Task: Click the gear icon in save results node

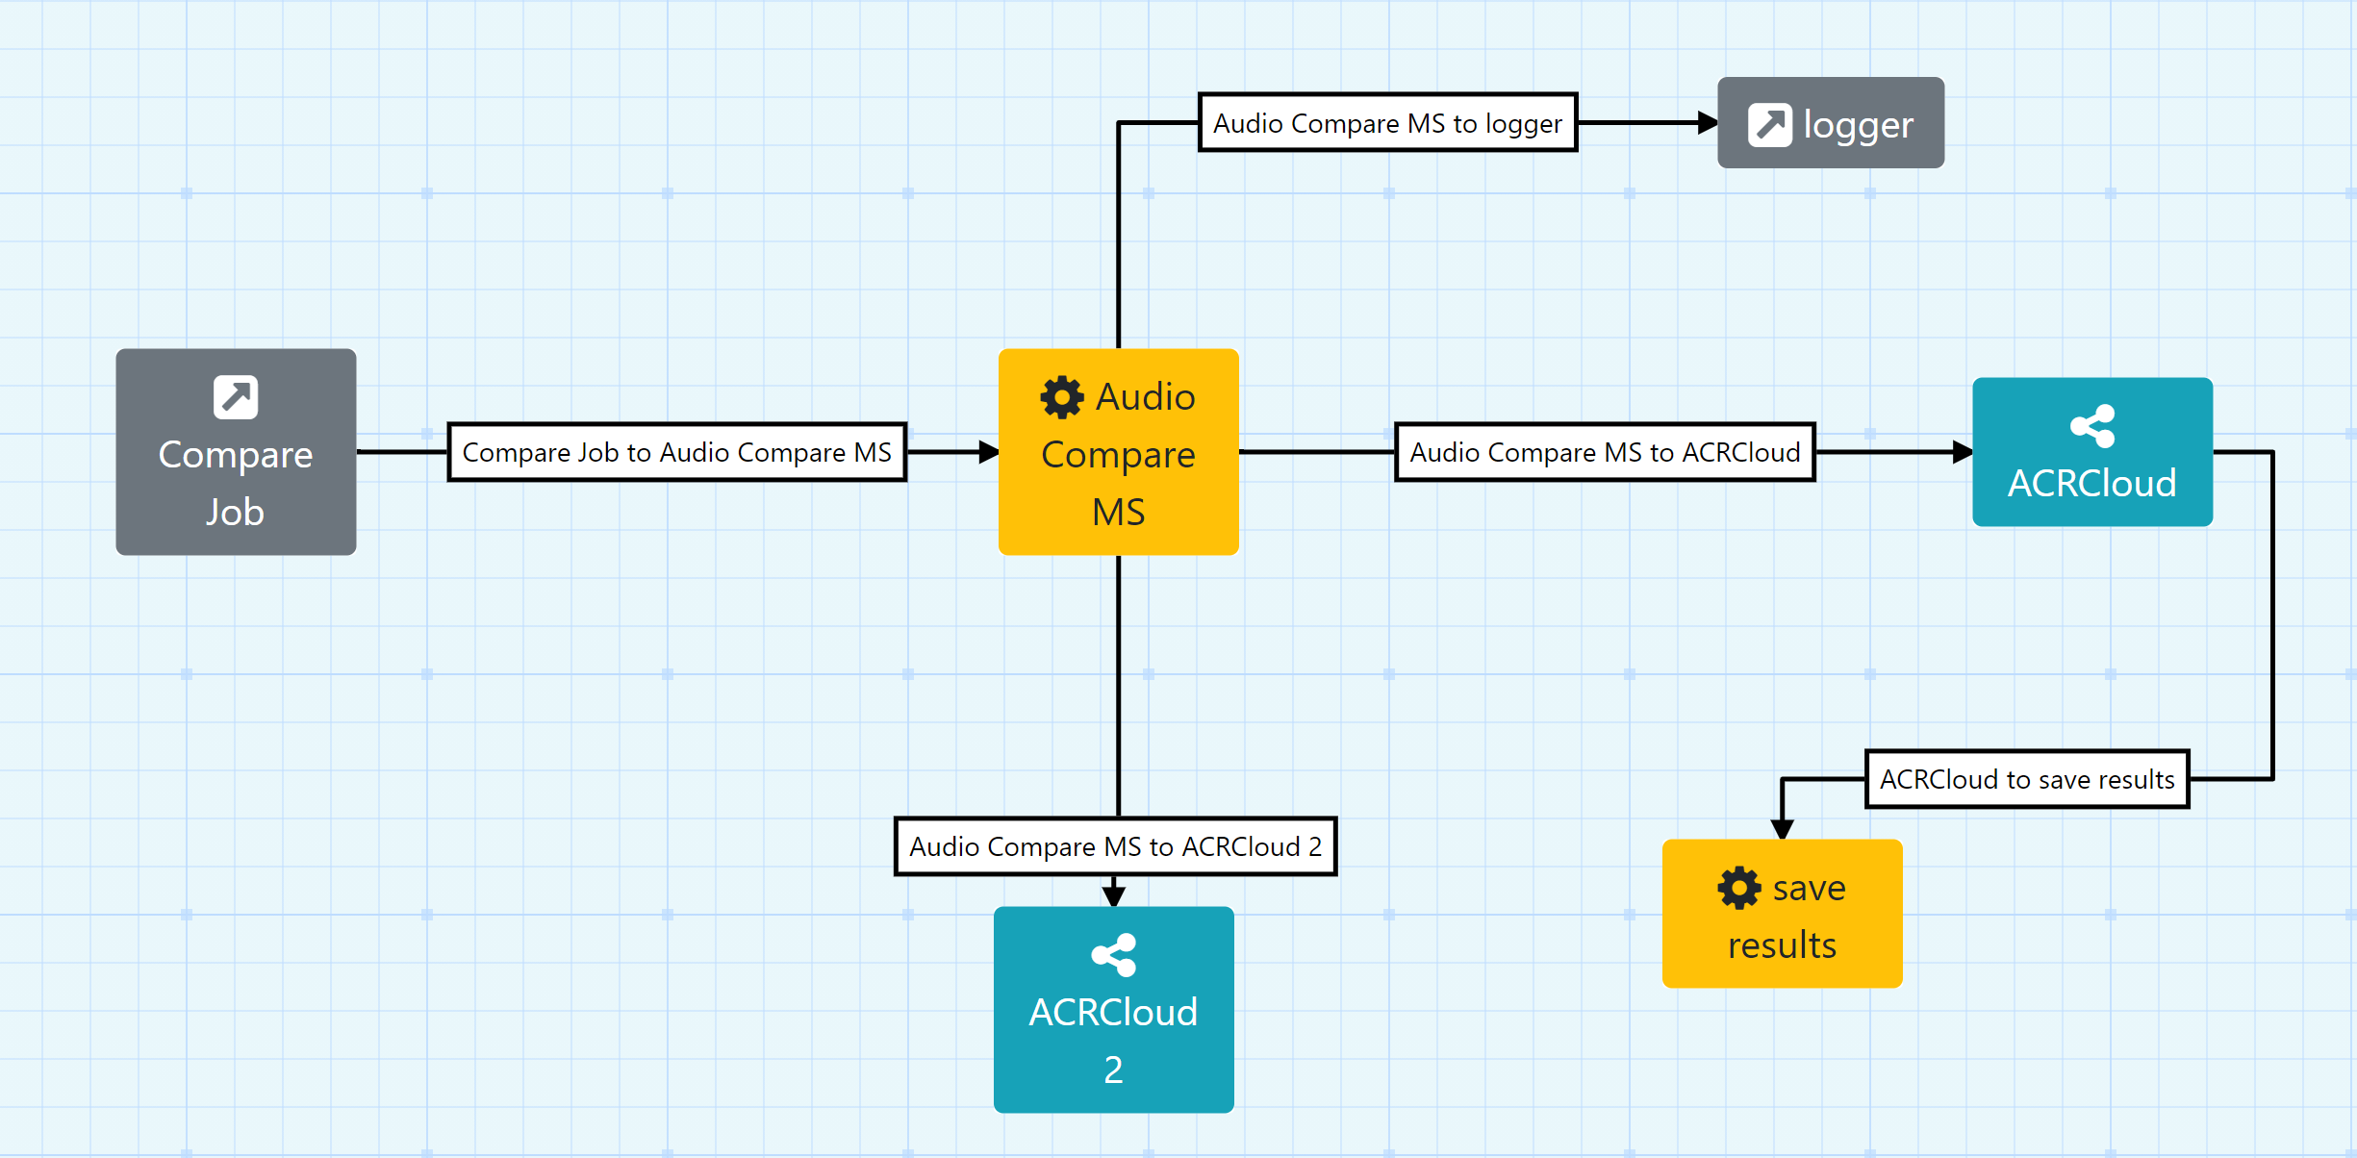Action: (x=1739, y=888)
